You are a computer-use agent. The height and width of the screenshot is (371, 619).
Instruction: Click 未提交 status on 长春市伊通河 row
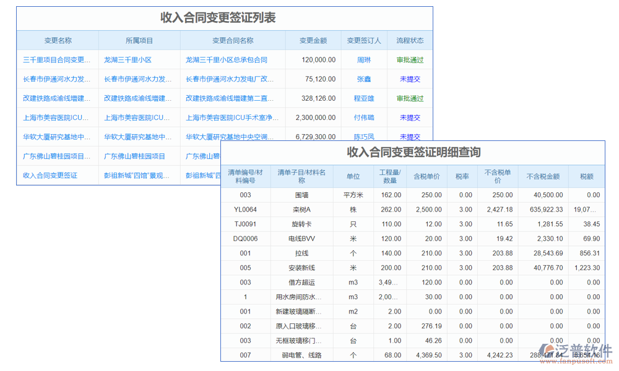(410, 79)
